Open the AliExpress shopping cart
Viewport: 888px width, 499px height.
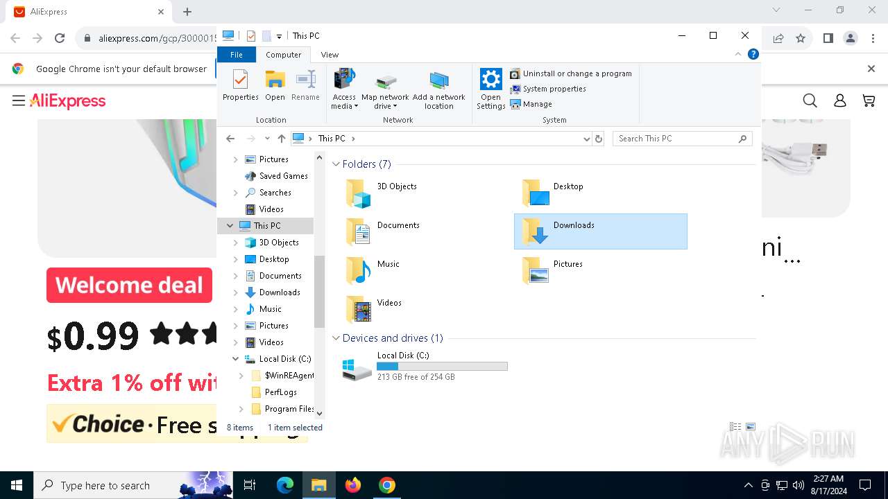(869, 101)
